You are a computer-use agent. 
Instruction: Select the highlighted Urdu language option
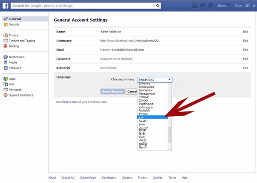(152, 117)
